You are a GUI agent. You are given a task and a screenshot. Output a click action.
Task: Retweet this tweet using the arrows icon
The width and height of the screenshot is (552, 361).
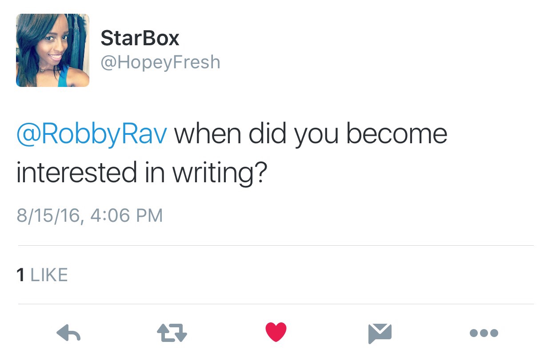click(x=172, y=333)
